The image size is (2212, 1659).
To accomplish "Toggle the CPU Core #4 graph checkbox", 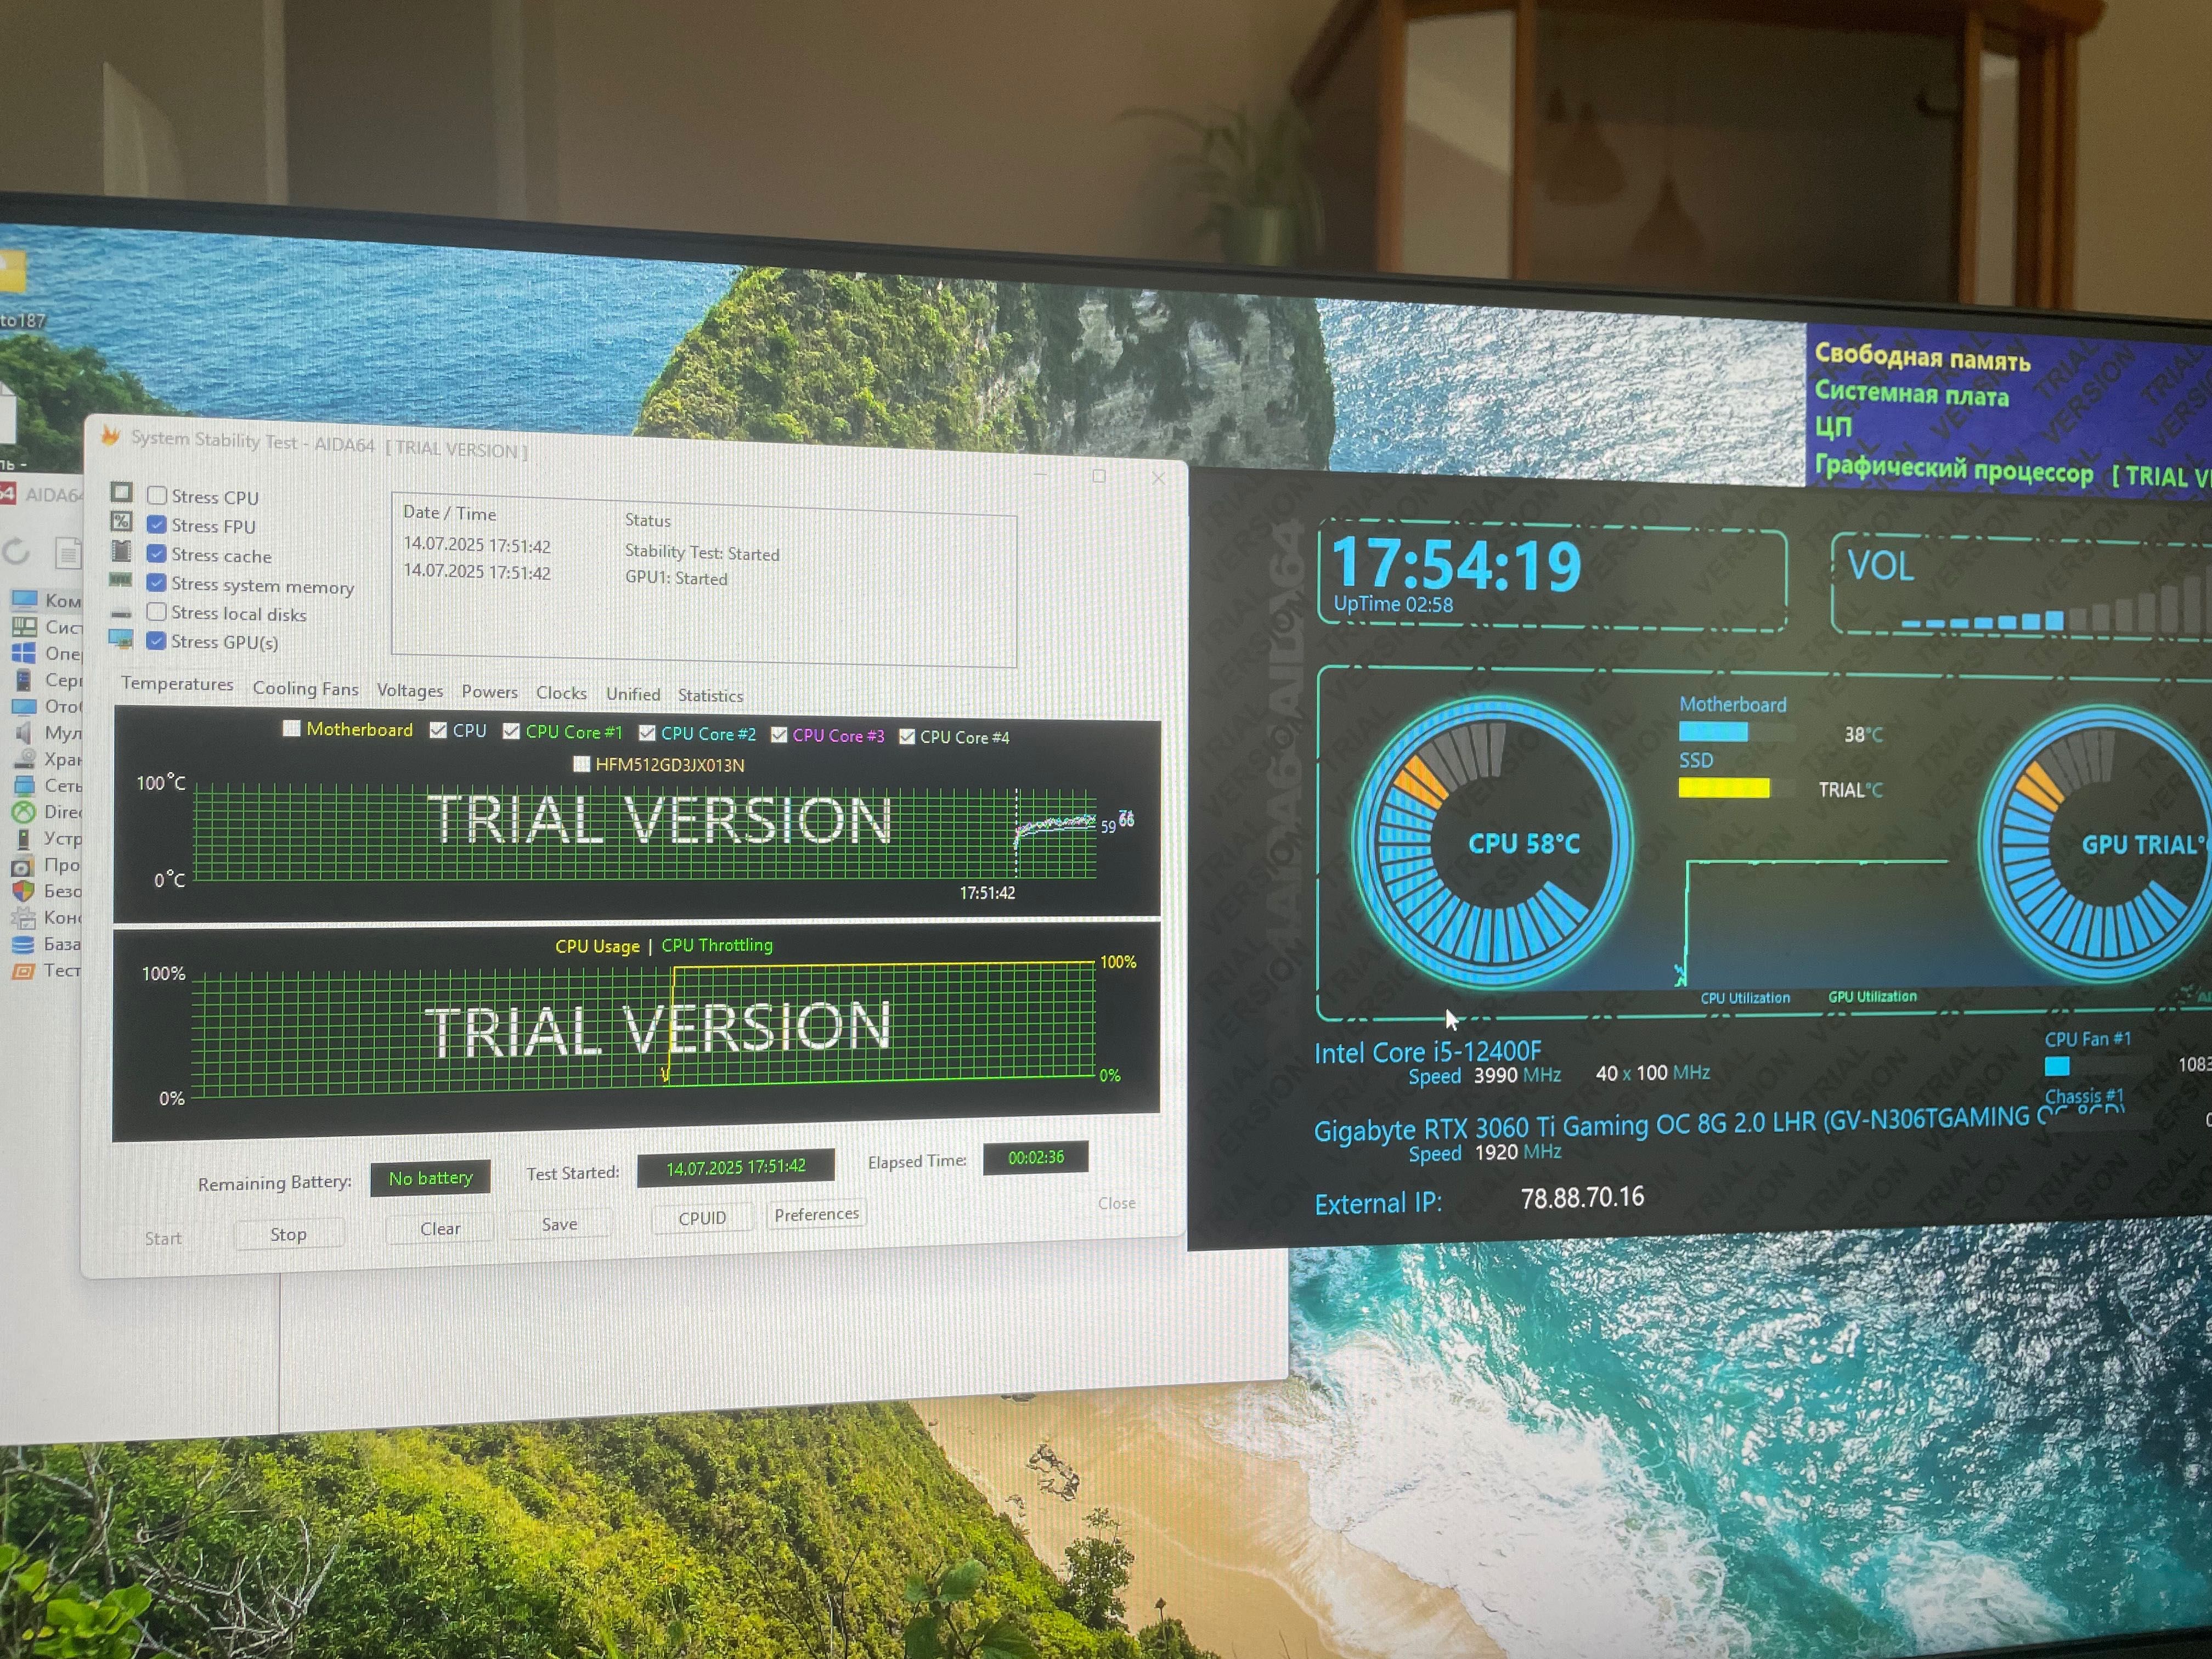I will [907, 737].
